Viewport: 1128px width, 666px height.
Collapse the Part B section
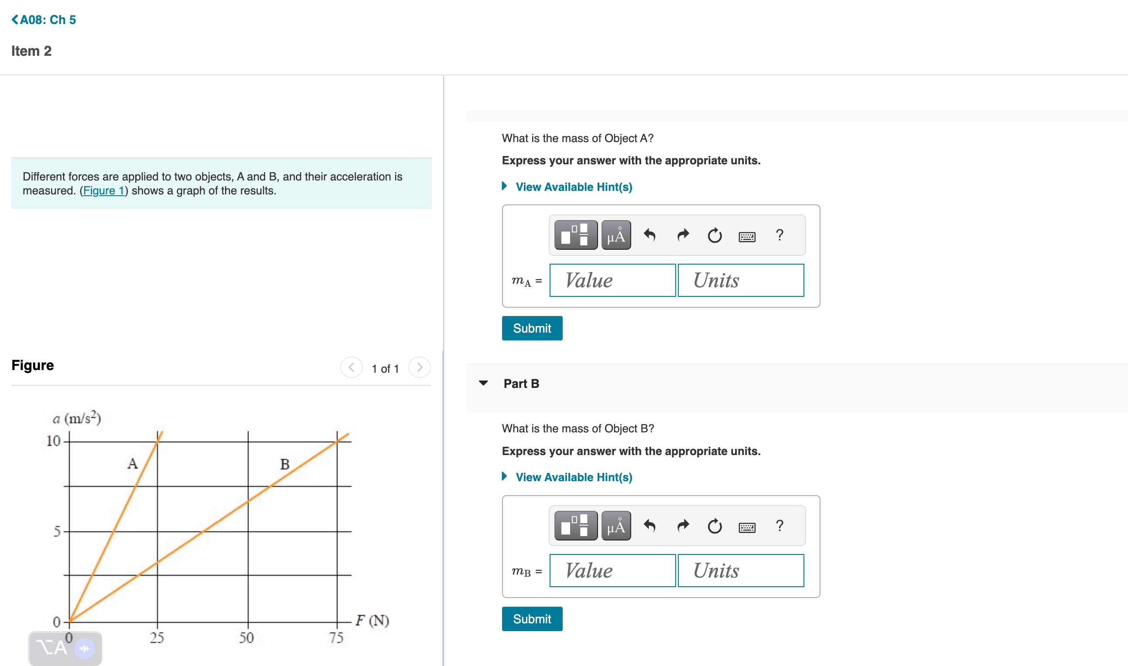(484, 383)
